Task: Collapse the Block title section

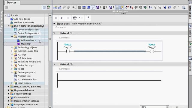Action: click(54, 23)
